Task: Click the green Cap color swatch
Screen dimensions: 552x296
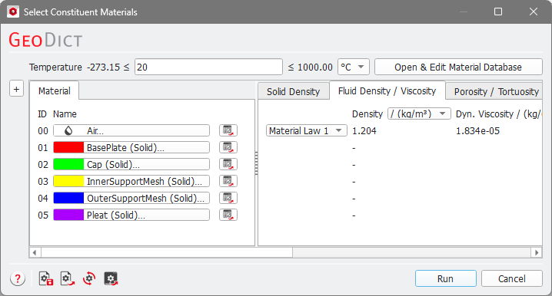Action: click(68, 164)
